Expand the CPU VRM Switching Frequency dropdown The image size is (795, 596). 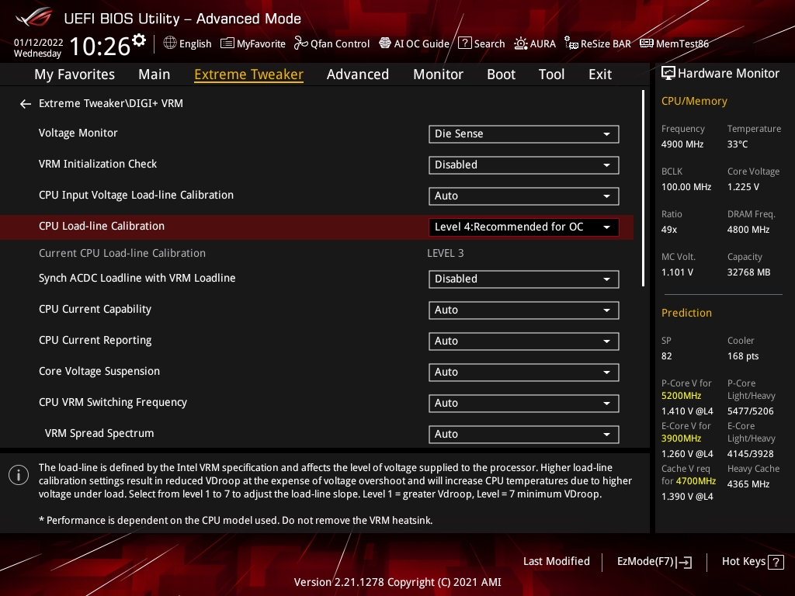click(523, 403)
